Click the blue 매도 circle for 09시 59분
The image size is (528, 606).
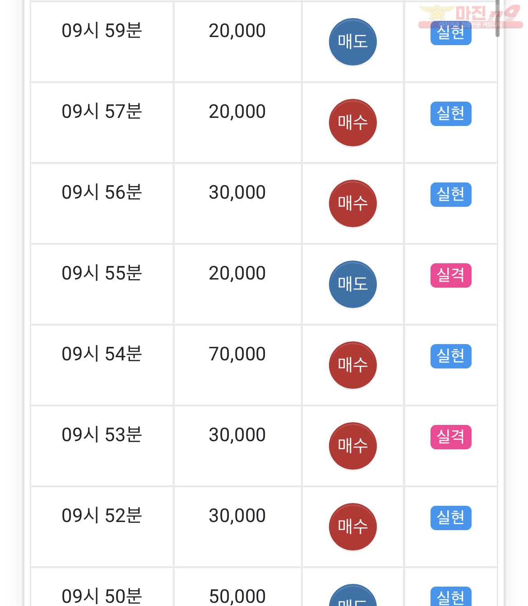tap(352, 42)
